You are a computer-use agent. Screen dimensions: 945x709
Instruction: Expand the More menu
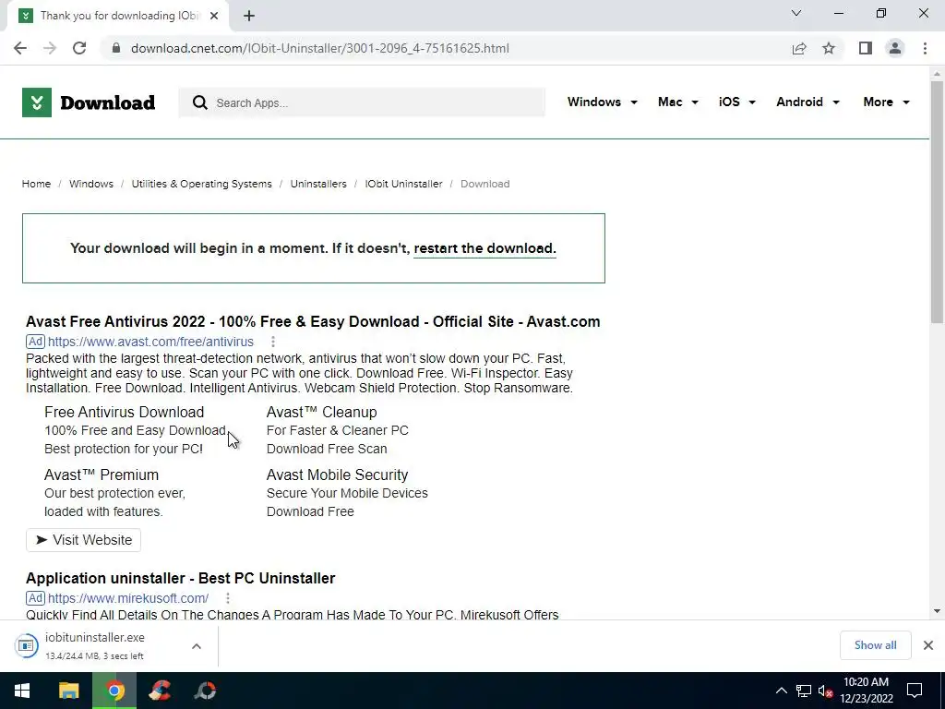click(886, 102)
